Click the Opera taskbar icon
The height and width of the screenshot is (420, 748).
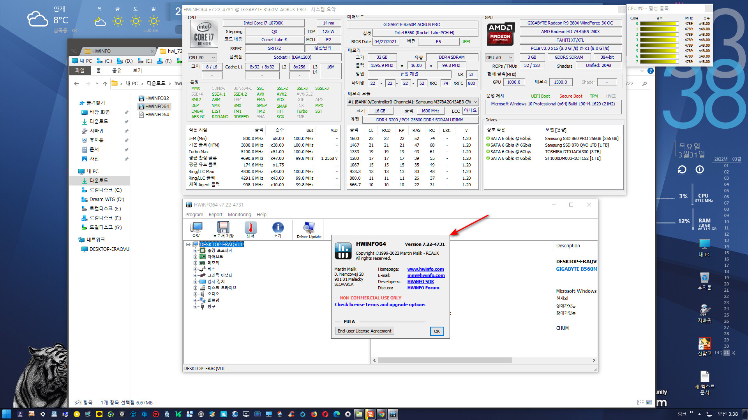pyautogui.click(x=325, y=414)
